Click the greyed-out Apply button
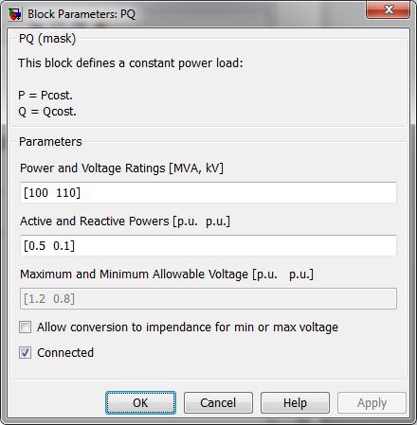417x425 pixels. point(372,403)
